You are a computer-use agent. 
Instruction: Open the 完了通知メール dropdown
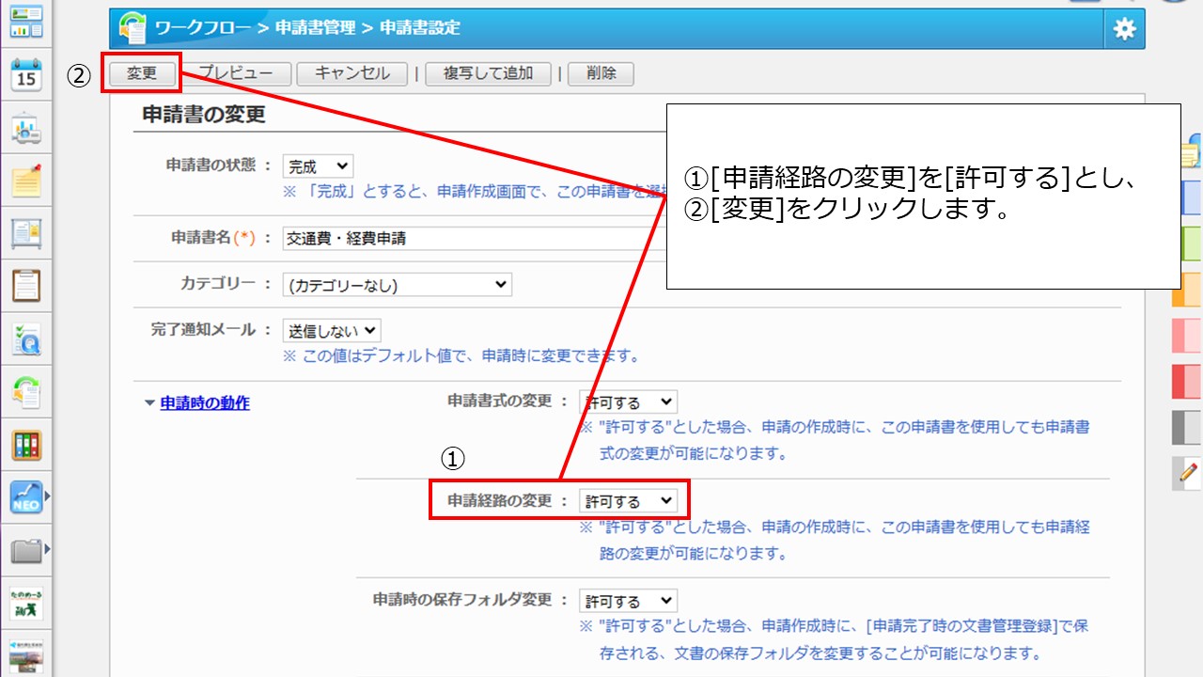click(332, 331)
